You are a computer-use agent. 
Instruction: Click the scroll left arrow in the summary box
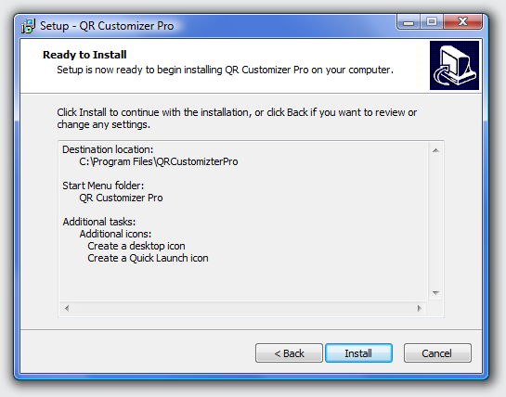tap(67, 308)
